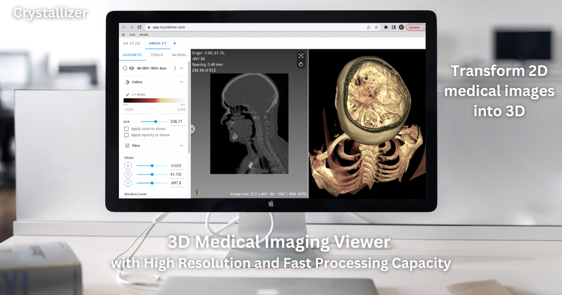
Task: Open the TOOLS panel tab
Action: pos(157,55)
